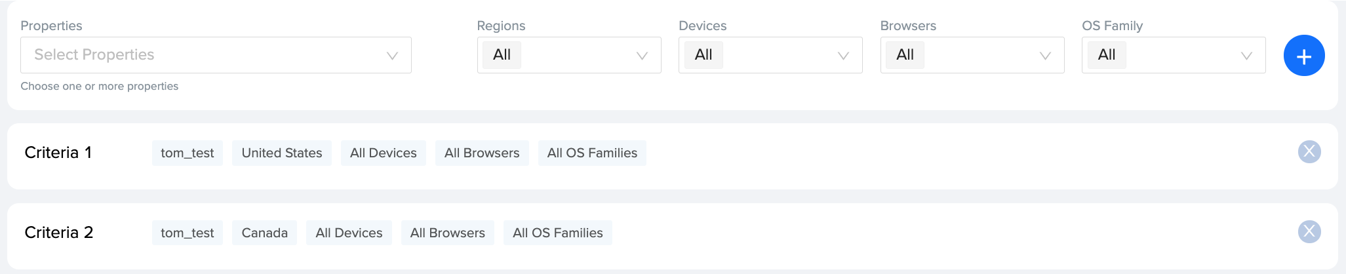
Task: Click the Regions dropdown chevron arrow
Action: (643, 56)
